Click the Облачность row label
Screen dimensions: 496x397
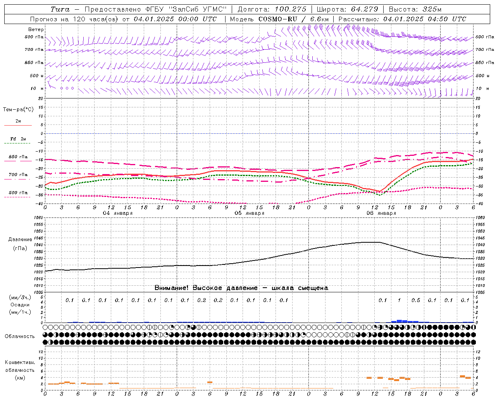(20, 337)
